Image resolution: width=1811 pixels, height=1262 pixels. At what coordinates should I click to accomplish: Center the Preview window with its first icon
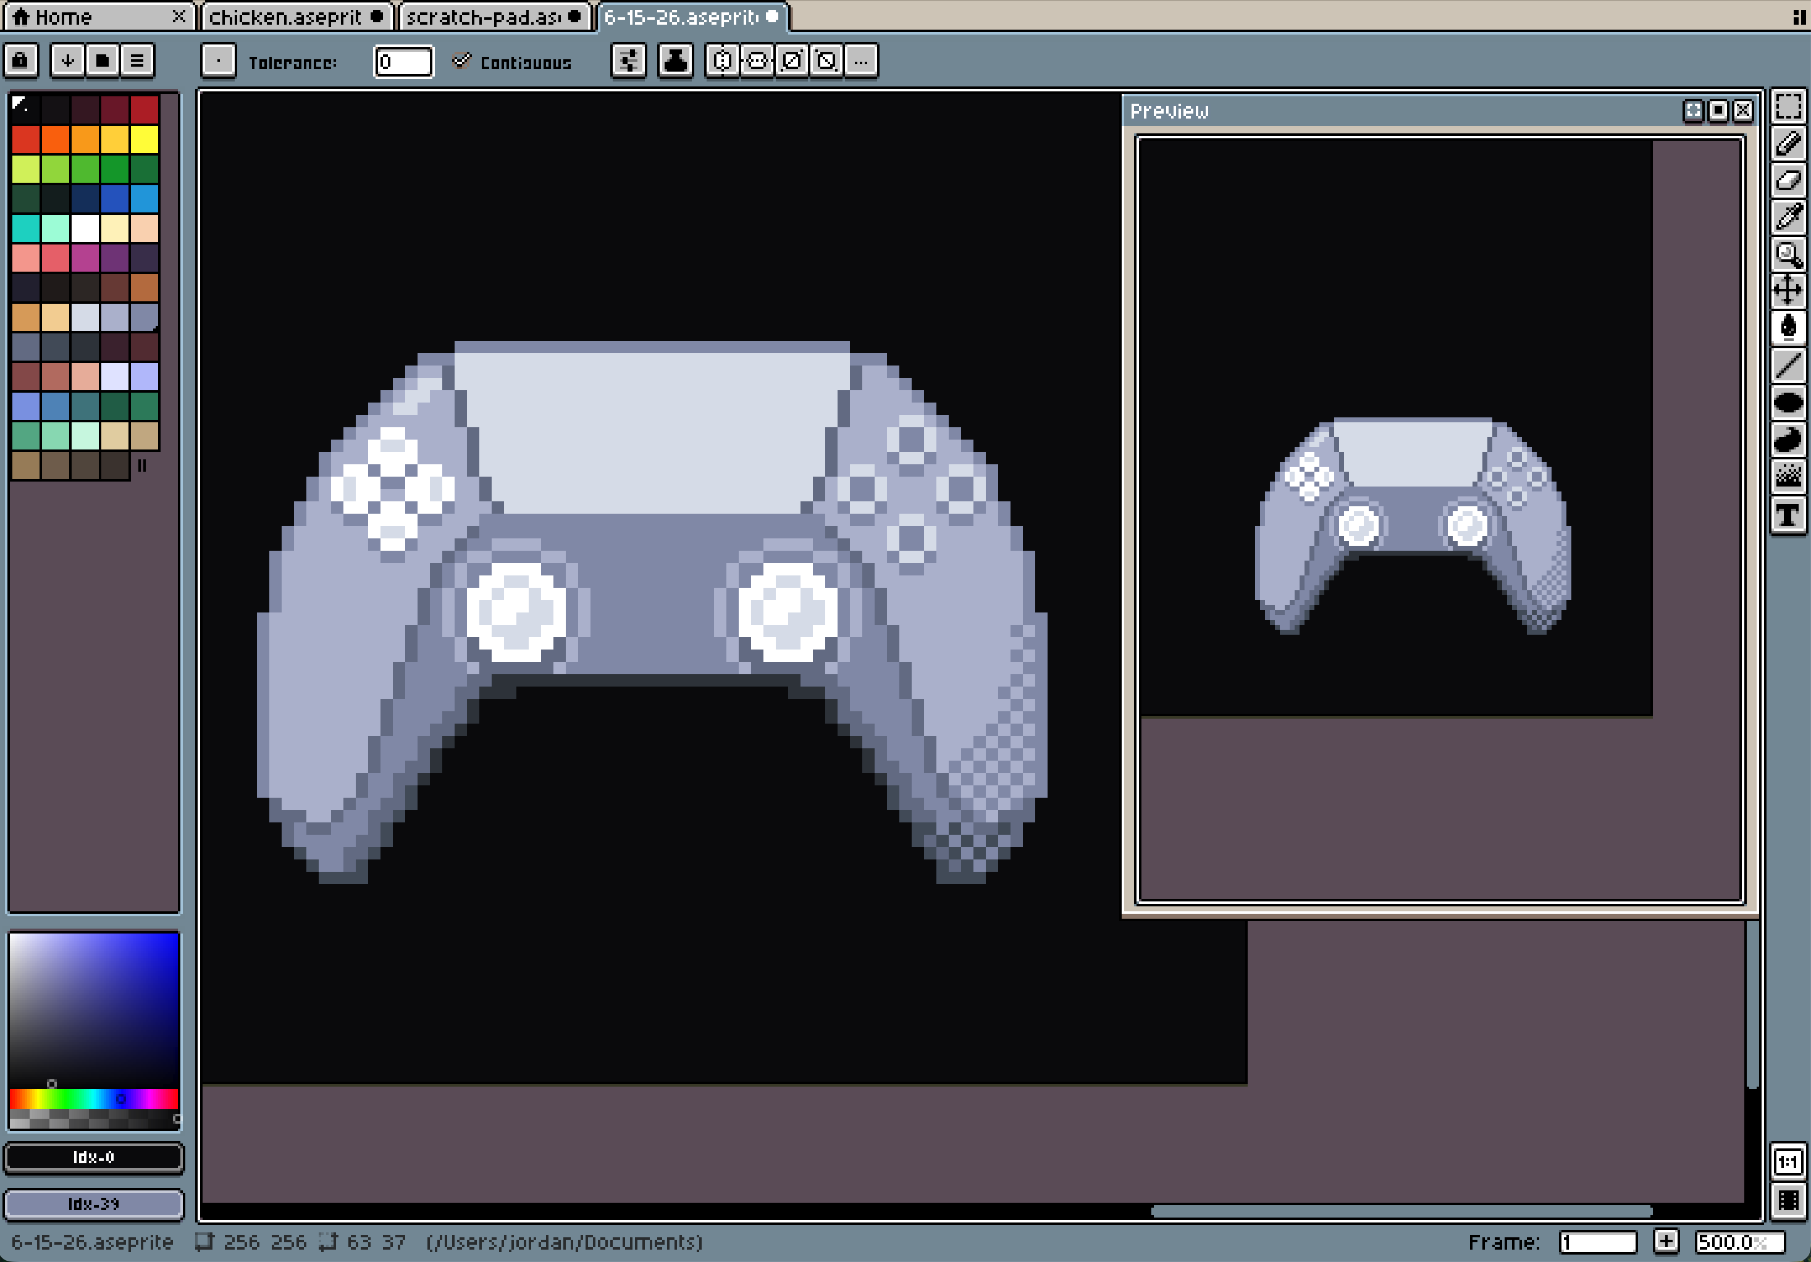click(1692, 111)
